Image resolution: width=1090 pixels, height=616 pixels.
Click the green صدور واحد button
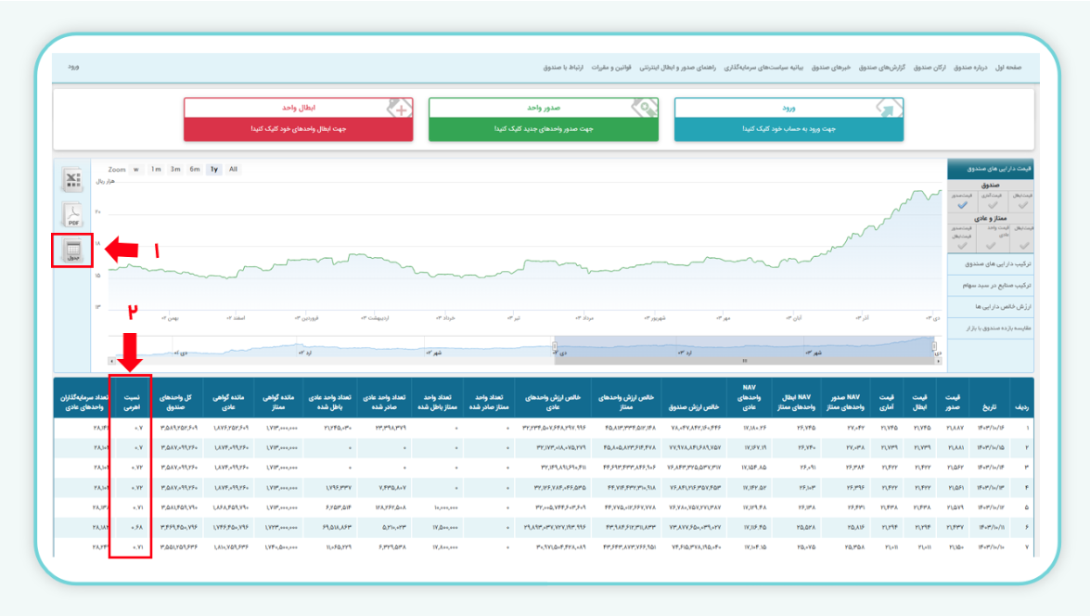pyautogui.click(x=543, y=120)
